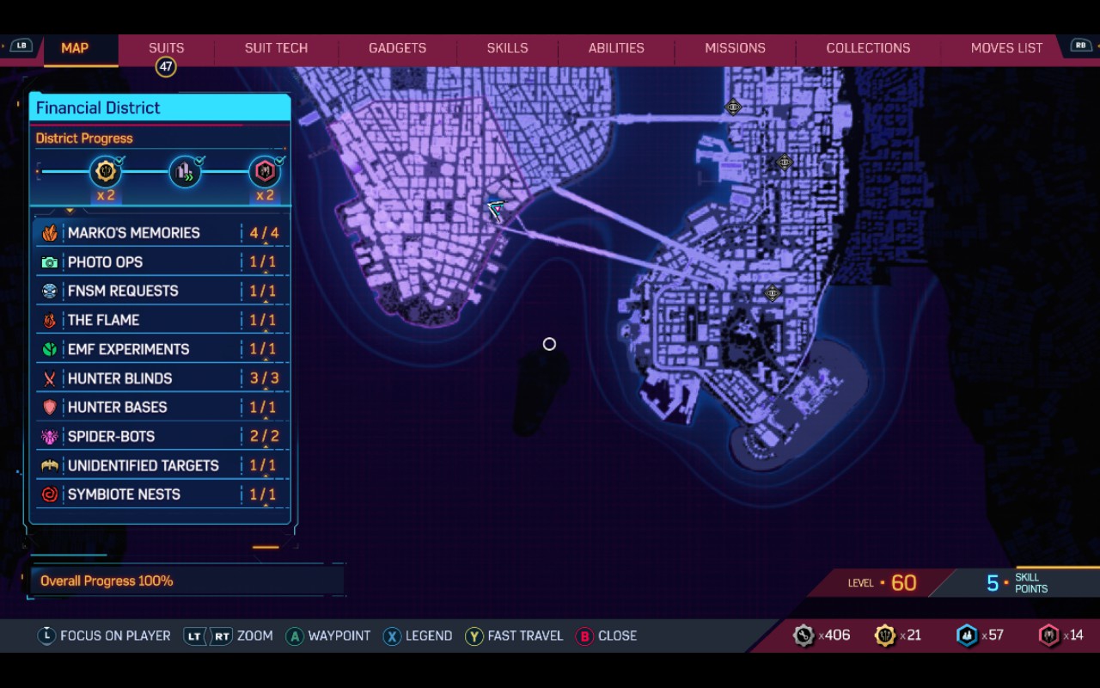
Task: Click the blue city token x57 icon
Action: click(967, 635)
